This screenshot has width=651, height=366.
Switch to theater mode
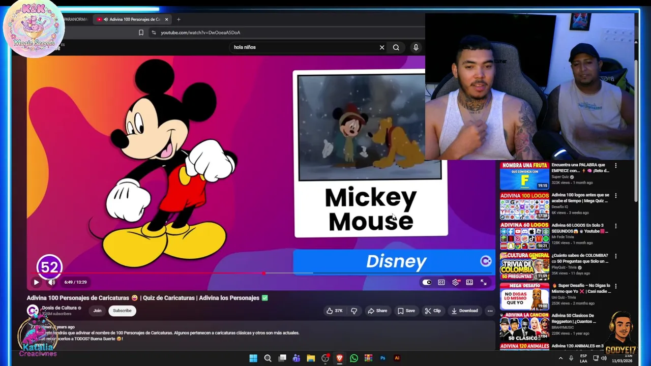pos(469,282)
